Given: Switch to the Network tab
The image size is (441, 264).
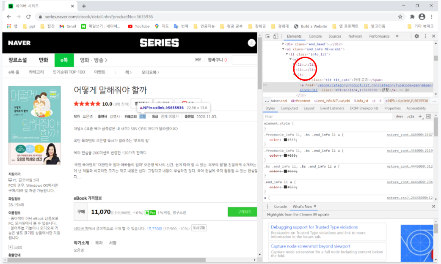Looking at the screenshot, I should (355, 36).
